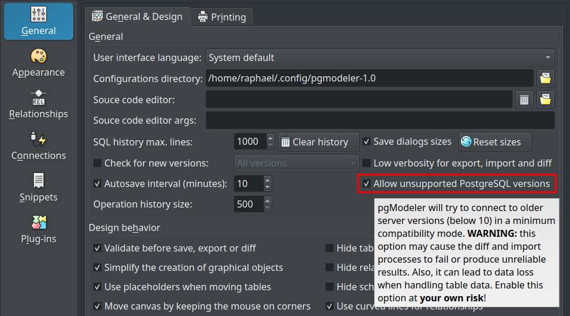Click the SQL history max lines field
This screenshot has width=570, height=316.
coord(250,141)
